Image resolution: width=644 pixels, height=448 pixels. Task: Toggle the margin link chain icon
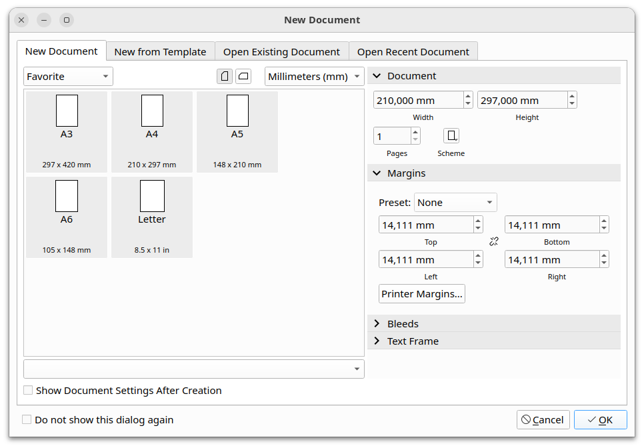pos(494,241)
